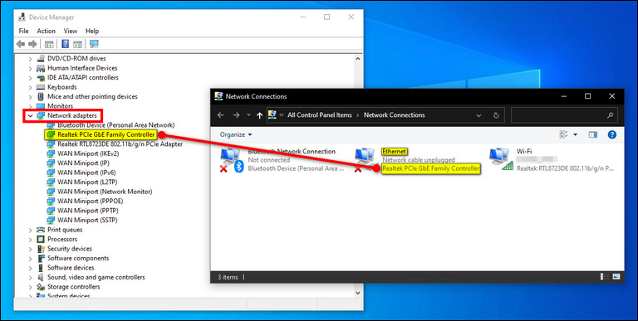Viewport: 638px width, 321px height.
Task: Select Realtek RTL8723DE 802.11b/g/n PCIe Adapter
Action: [120, 143]
